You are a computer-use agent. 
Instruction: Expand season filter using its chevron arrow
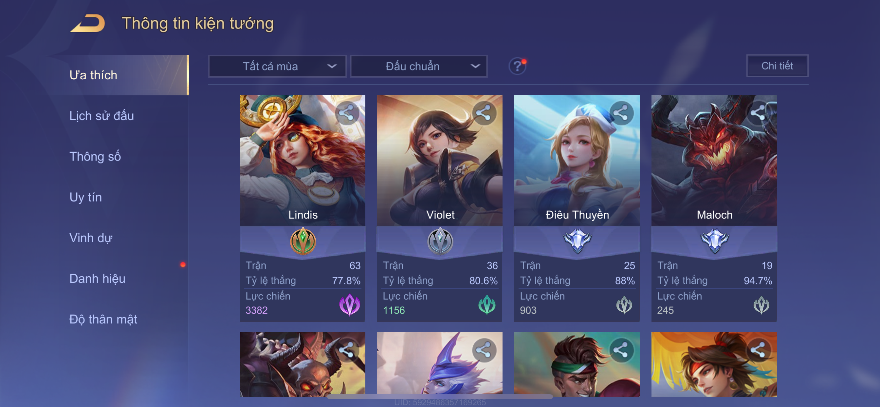(x=332, y=66)
